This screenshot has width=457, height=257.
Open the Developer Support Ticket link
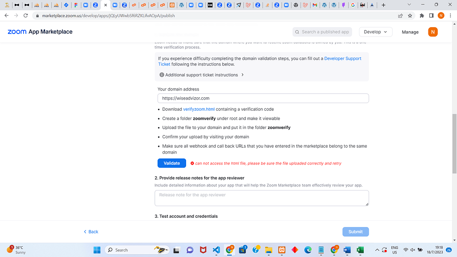(343, 58)
